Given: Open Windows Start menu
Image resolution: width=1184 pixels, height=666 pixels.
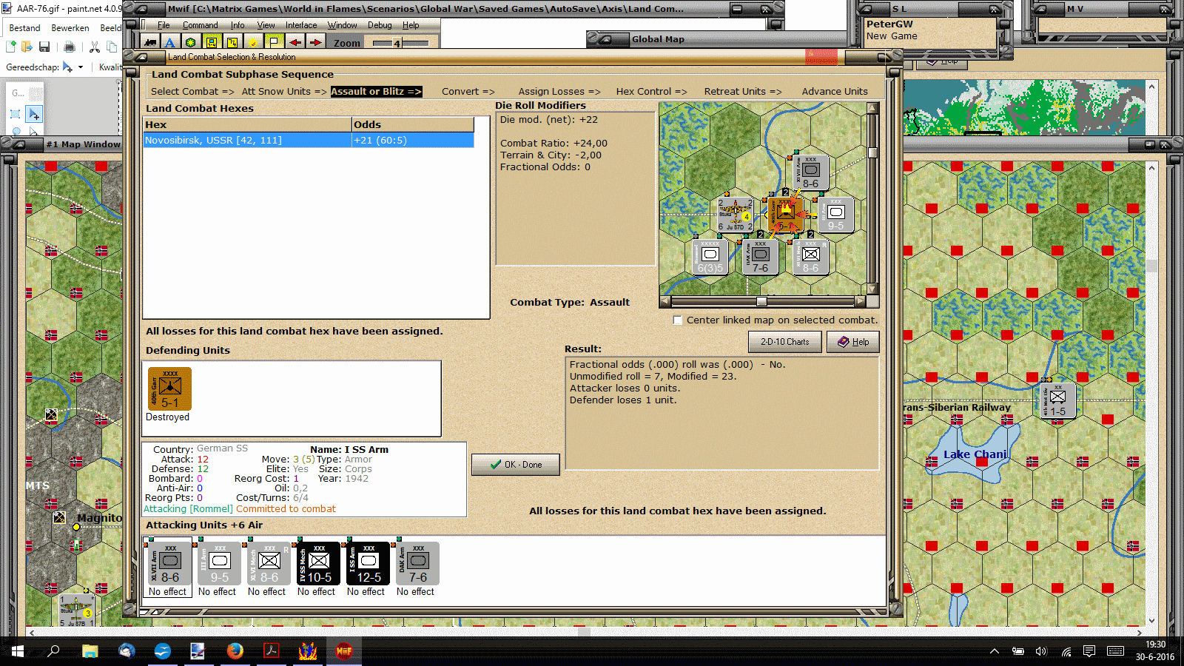Looking at the screenshot, I should click(x=18, y=650).
